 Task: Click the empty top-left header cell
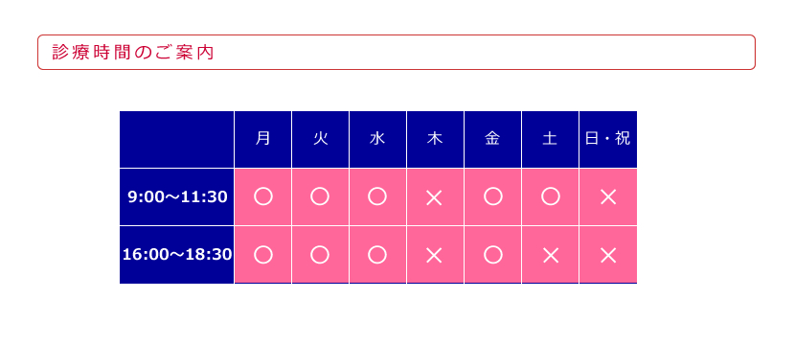coord(177,139)
